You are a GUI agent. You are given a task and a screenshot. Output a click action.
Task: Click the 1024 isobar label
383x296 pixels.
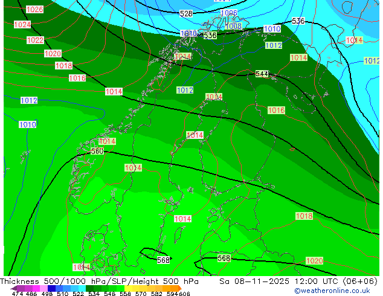pos(22,25)
